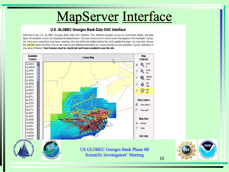The width and height of the screenshot is (229, 172).
Task: Select the Original zoom radio button
Action: click(x=137, y=78)
